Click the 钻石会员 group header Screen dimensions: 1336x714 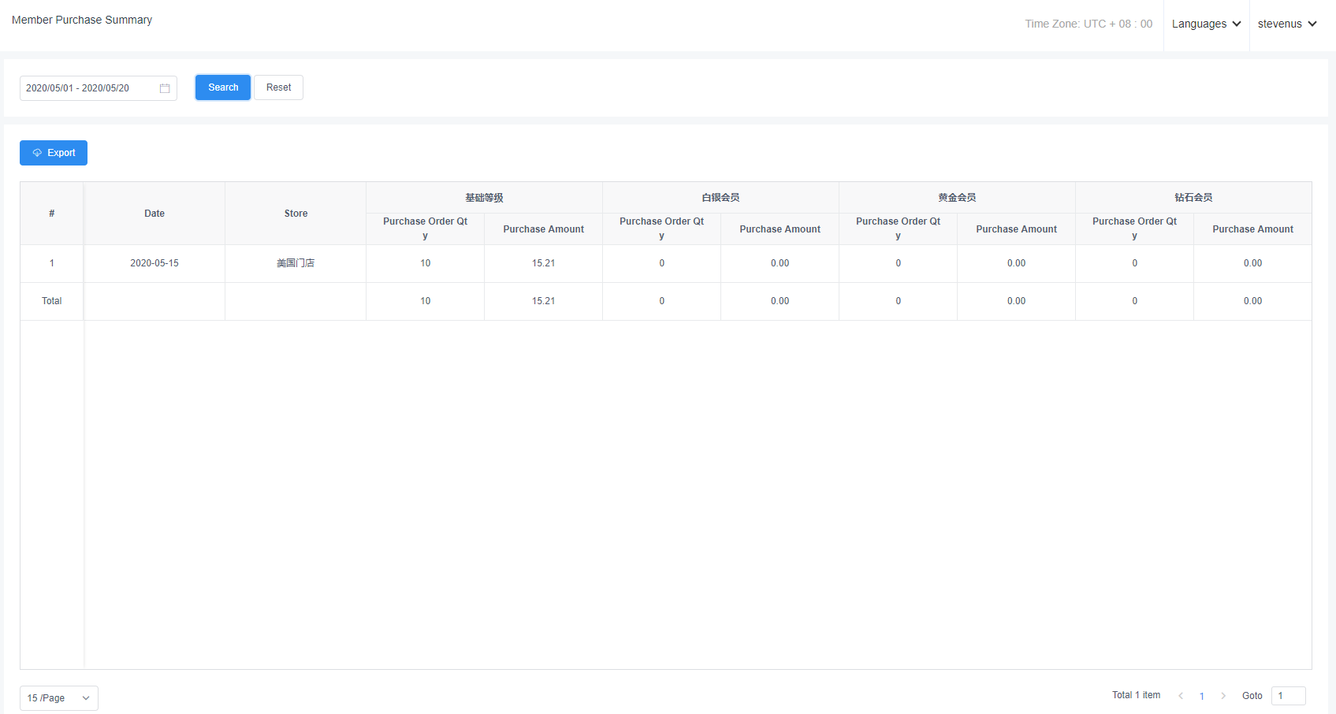point(1193,198)
